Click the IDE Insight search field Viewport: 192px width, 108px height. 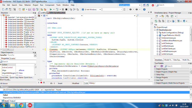(x=165, y=5)
